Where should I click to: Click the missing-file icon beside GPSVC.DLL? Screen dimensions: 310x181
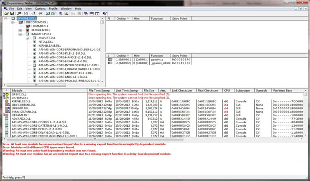[x=7, y=94]
